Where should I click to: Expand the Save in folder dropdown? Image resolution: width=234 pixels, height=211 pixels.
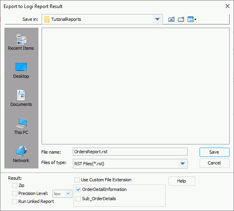coord(157,19)
